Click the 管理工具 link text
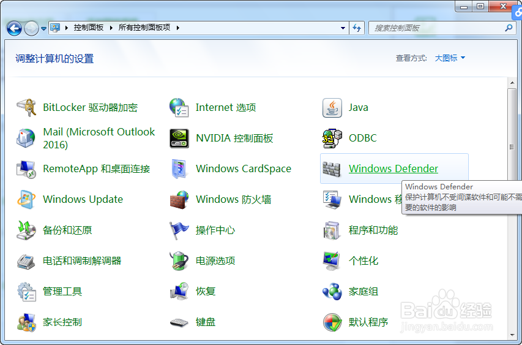This screenshot has height=345, width=522. tap(62, 291)
